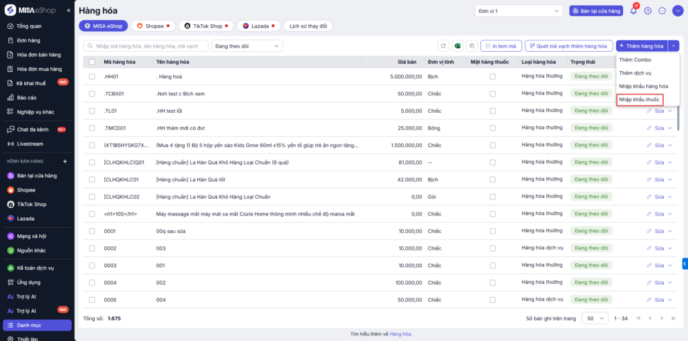Click the help question mark icon
Screen dimensions: 688x341
[648, 11]
